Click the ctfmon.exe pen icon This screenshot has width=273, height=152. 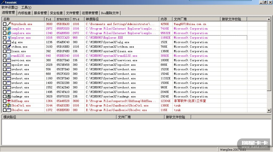(x=9, y=46)
